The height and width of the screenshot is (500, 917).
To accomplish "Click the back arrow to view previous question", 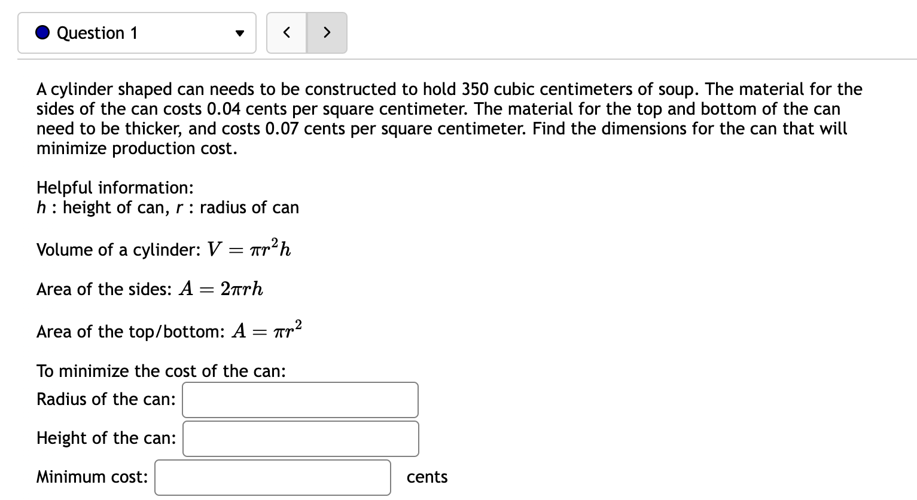I will (287, 33).
